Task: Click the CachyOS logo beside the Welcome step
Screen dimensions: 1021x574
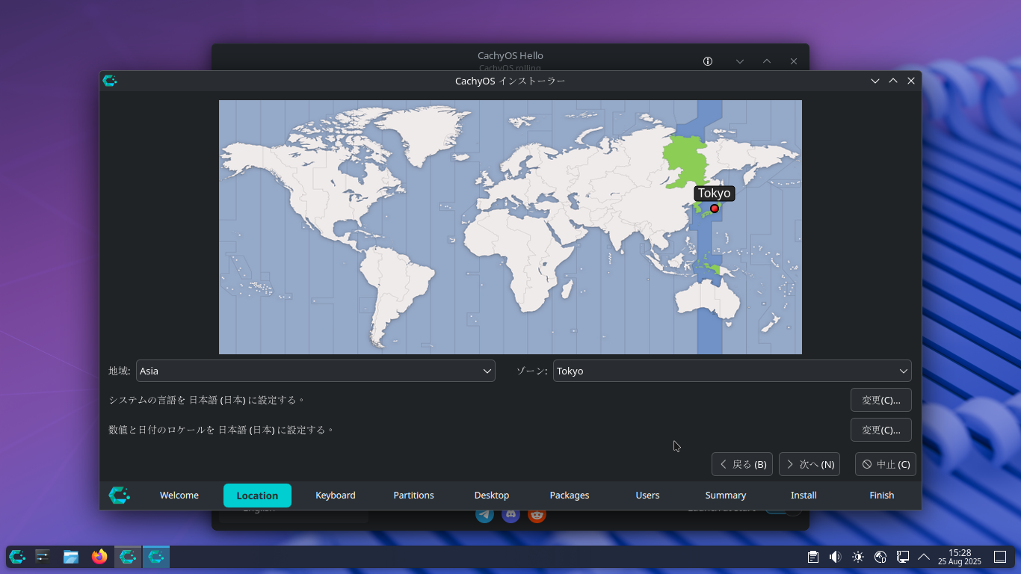Action: pyautogui.click(x=120, y=495)
